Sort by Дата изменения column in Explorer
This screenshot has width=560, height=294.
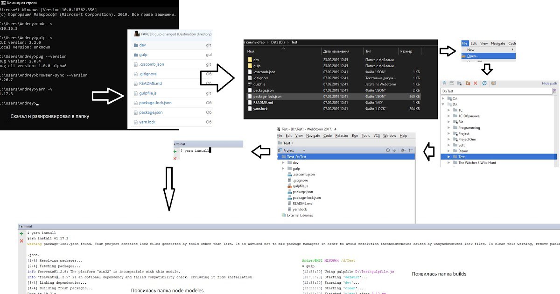pos(335,51)
